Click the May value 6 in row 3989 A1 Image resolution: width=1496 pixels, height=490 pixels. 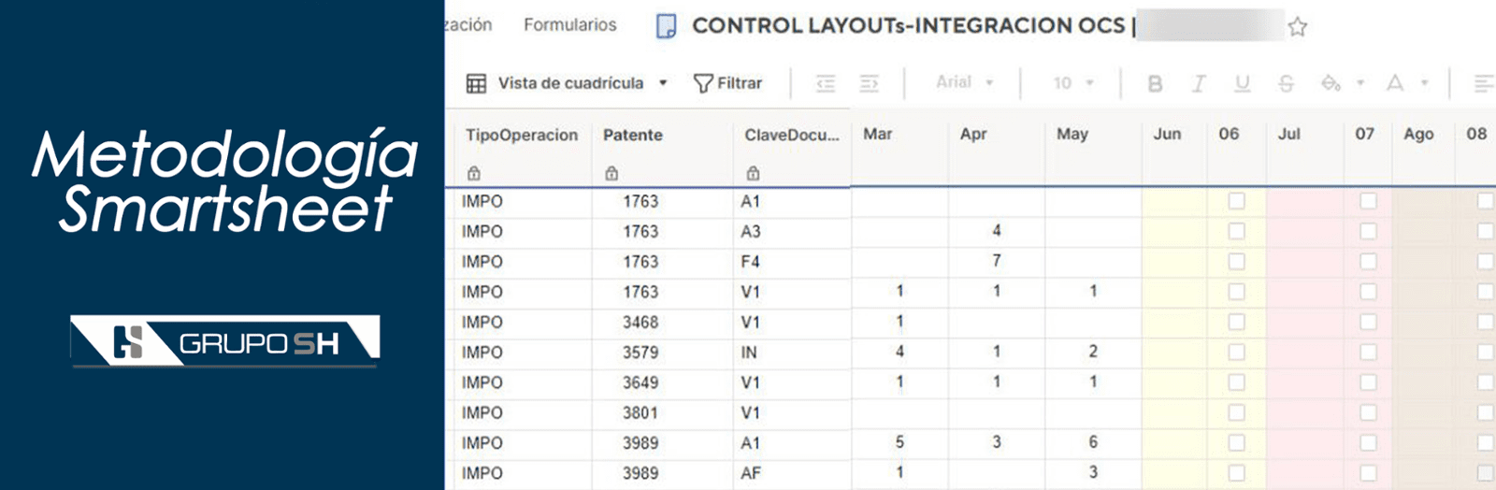[1093, 442]
